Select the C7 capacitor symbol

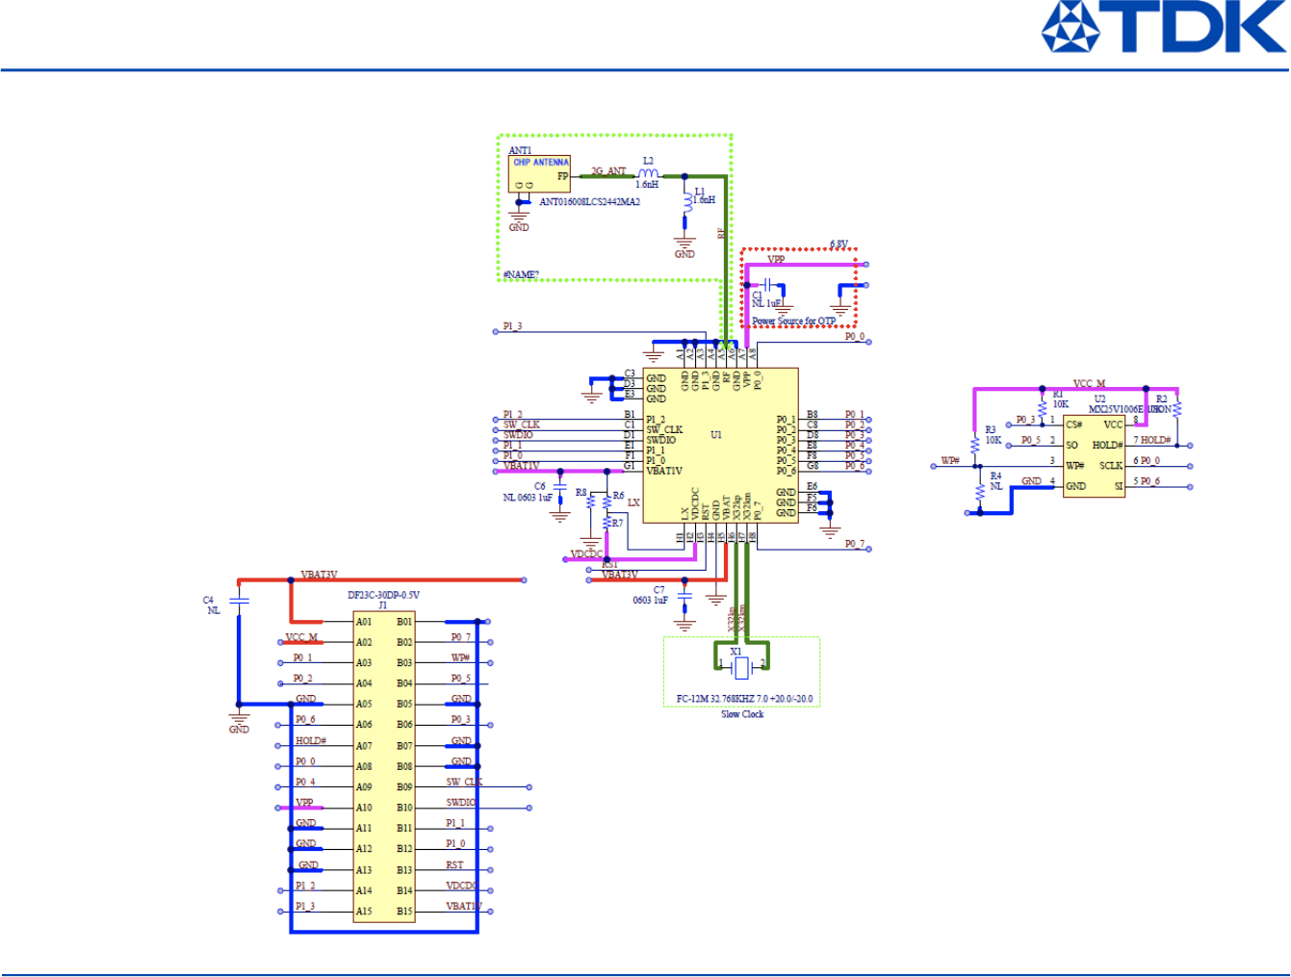tap(684, 596)
